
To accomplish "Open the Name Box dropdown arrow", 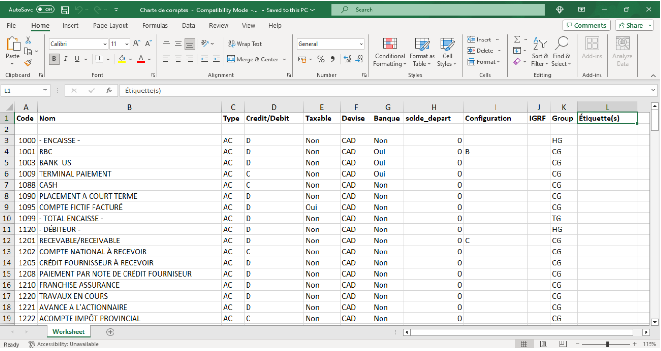I will pos(45,90).
